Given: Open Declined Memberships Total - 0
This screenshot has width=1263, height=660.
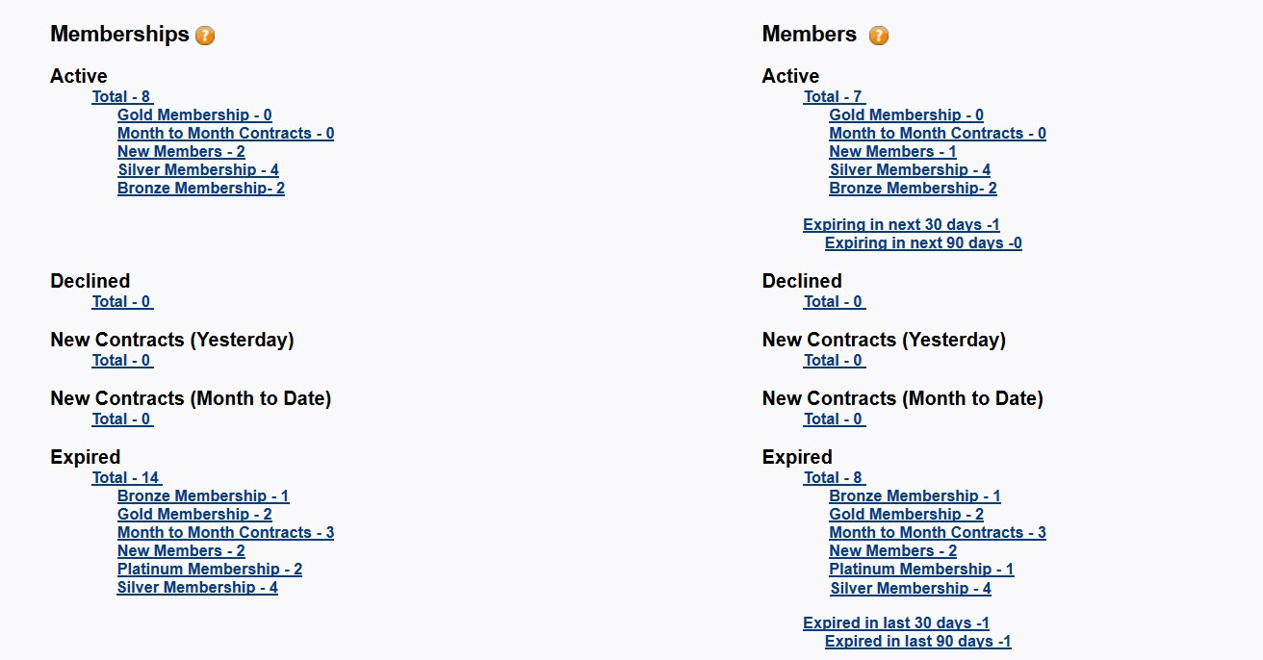Looking at the screenshot, I should pos(121,301).
